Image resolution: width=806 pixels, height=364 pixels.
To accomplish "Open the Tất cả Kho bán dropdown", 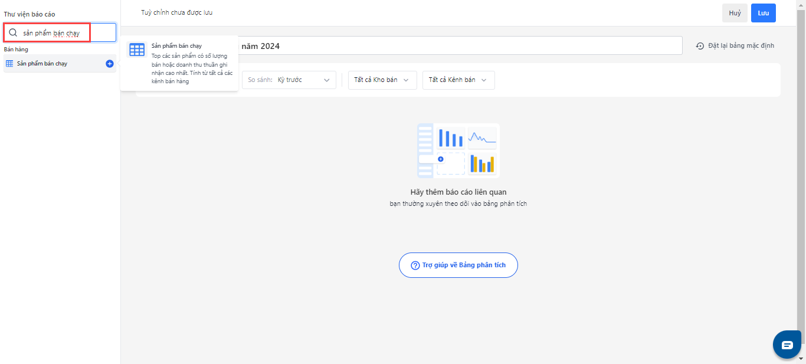I will pos(382,80).
